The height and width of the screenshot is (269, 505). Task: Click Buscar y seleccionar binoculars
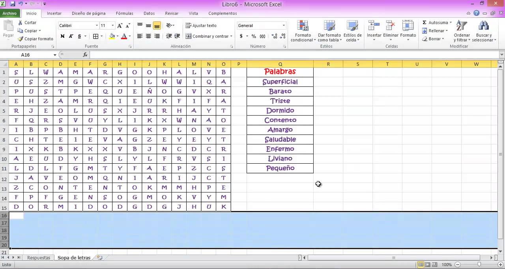point(483,26)
